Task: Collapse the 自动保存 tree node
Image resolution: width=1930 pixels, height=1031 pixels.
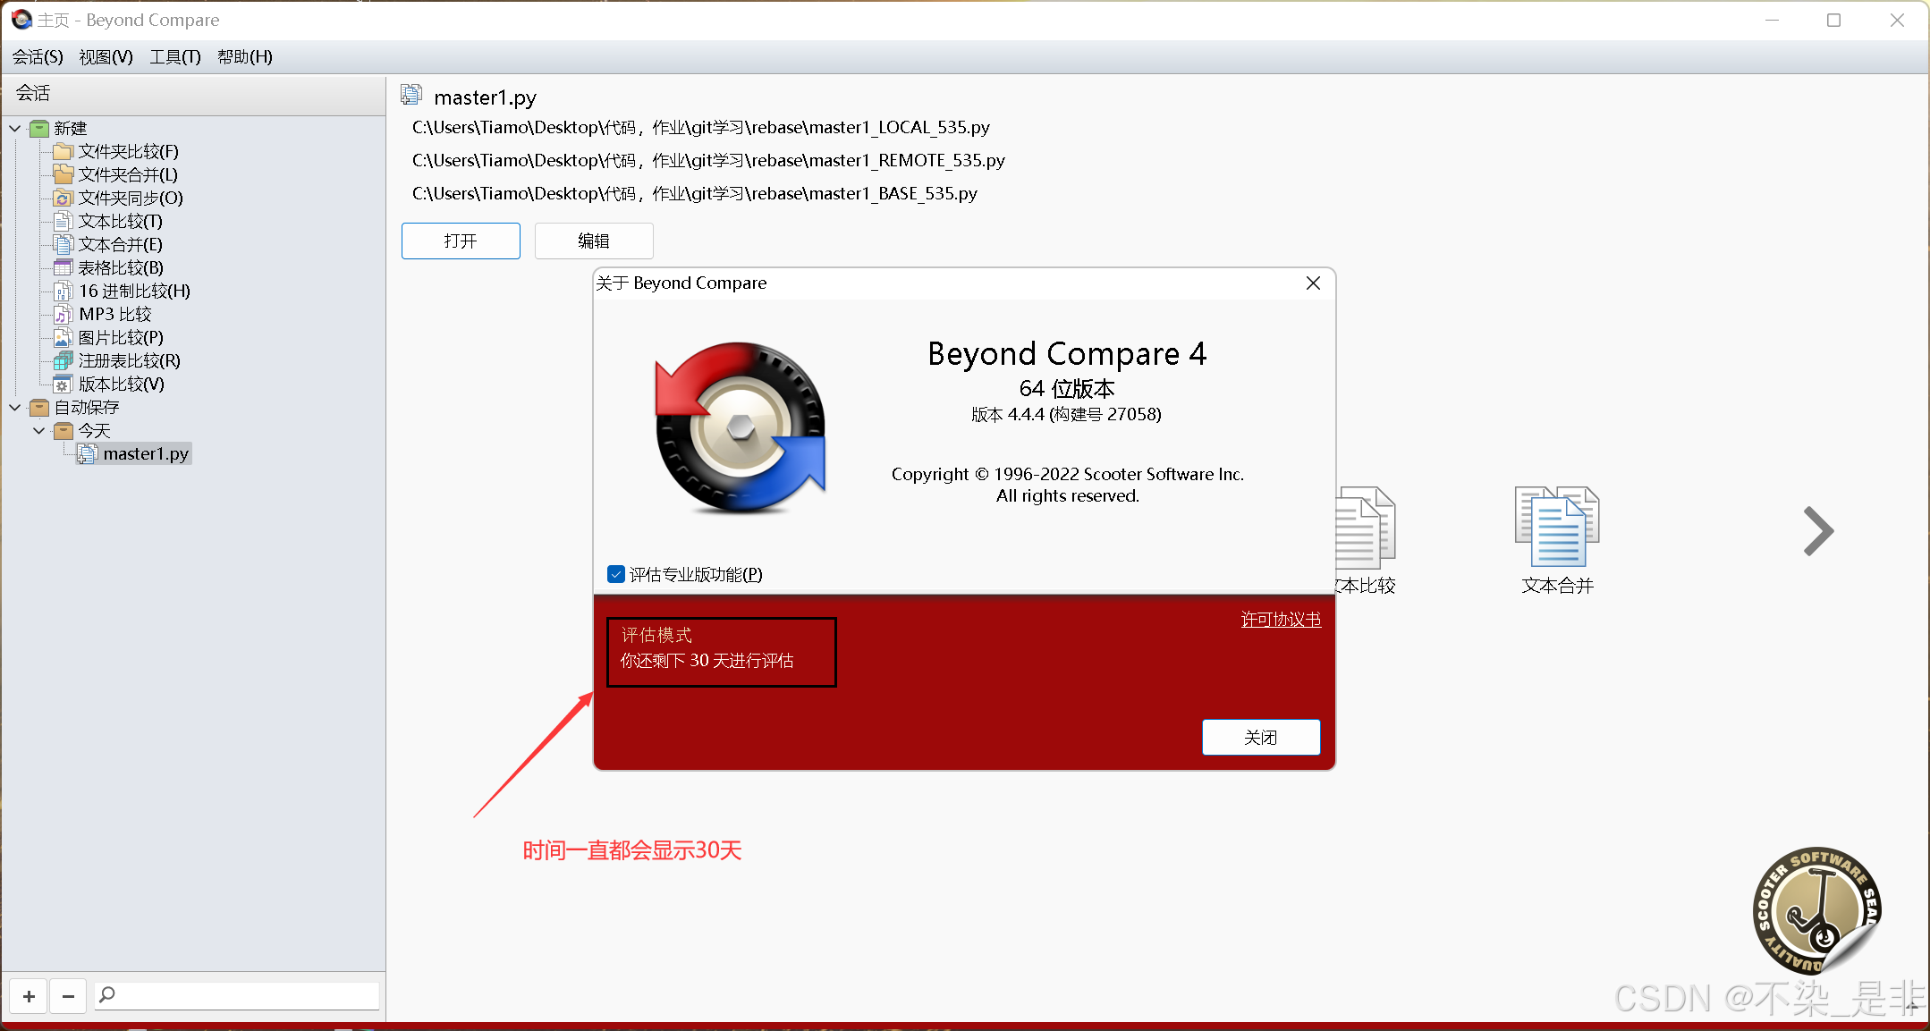Action: (x=15, y=407)
